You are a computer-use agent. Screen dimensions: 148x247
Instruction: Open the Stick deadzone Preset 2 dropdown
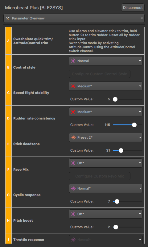coord(106,137)
